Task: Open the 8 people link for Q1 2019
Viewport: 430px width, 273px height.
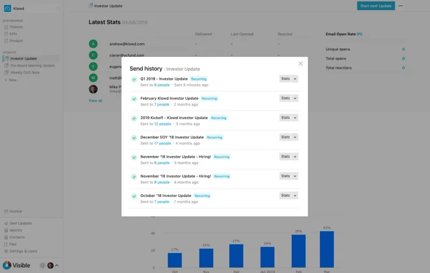Action: tap(162, 85)
